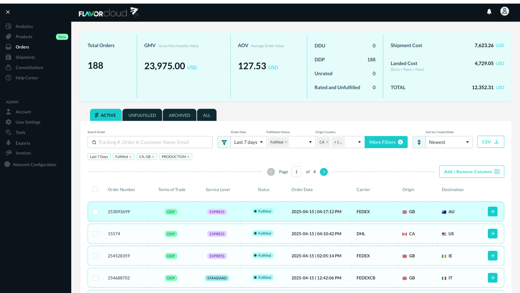This screenshot has height=293, width=520.
Task: Open Exports in the sidebar
Action: 22,143
